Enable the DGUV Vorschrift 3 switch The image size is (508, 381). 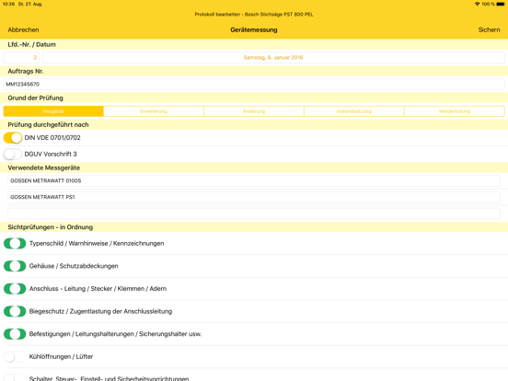[13, 154]
